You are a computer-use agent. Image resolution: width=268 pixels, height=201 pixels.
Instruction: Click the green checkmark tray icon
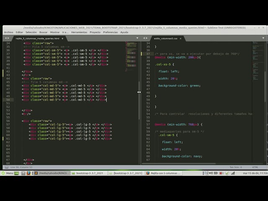point(227,173)
